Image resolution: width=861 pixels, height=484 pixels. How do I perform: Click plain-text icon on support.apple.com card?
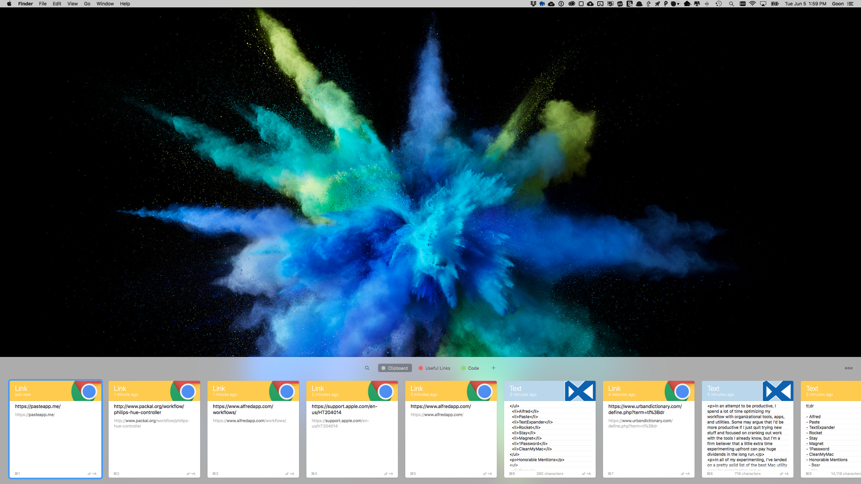388,474
